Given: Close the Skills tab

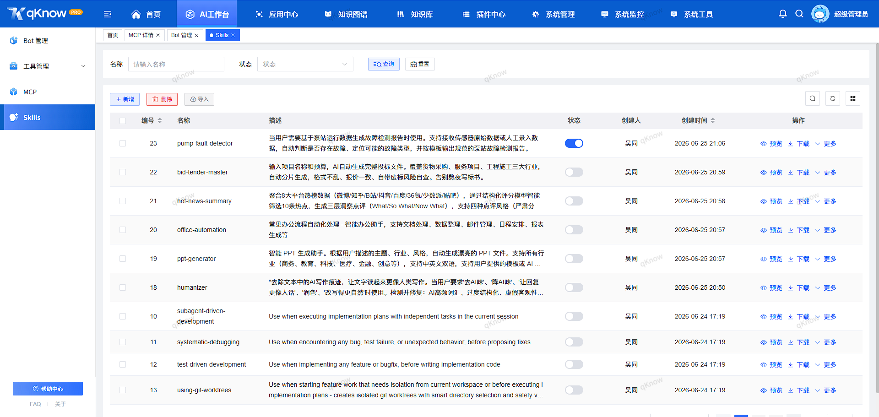Looking at the screenshot, I should point(233,35).
